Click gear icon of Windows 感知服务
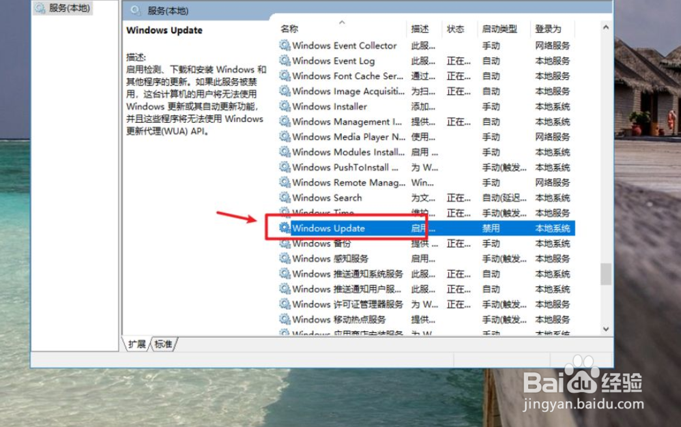 coord(285,259)
